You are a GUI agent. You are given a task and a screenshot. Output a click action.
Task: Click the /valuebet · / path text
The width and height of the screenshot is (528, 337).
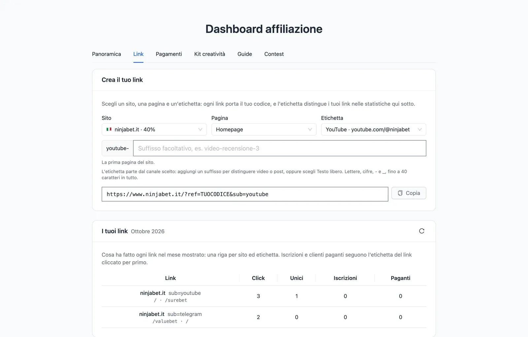(x=170, y=321)
